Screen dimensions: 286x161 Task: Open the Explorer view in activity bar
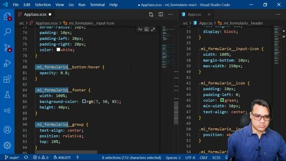(x=7, y=17)
